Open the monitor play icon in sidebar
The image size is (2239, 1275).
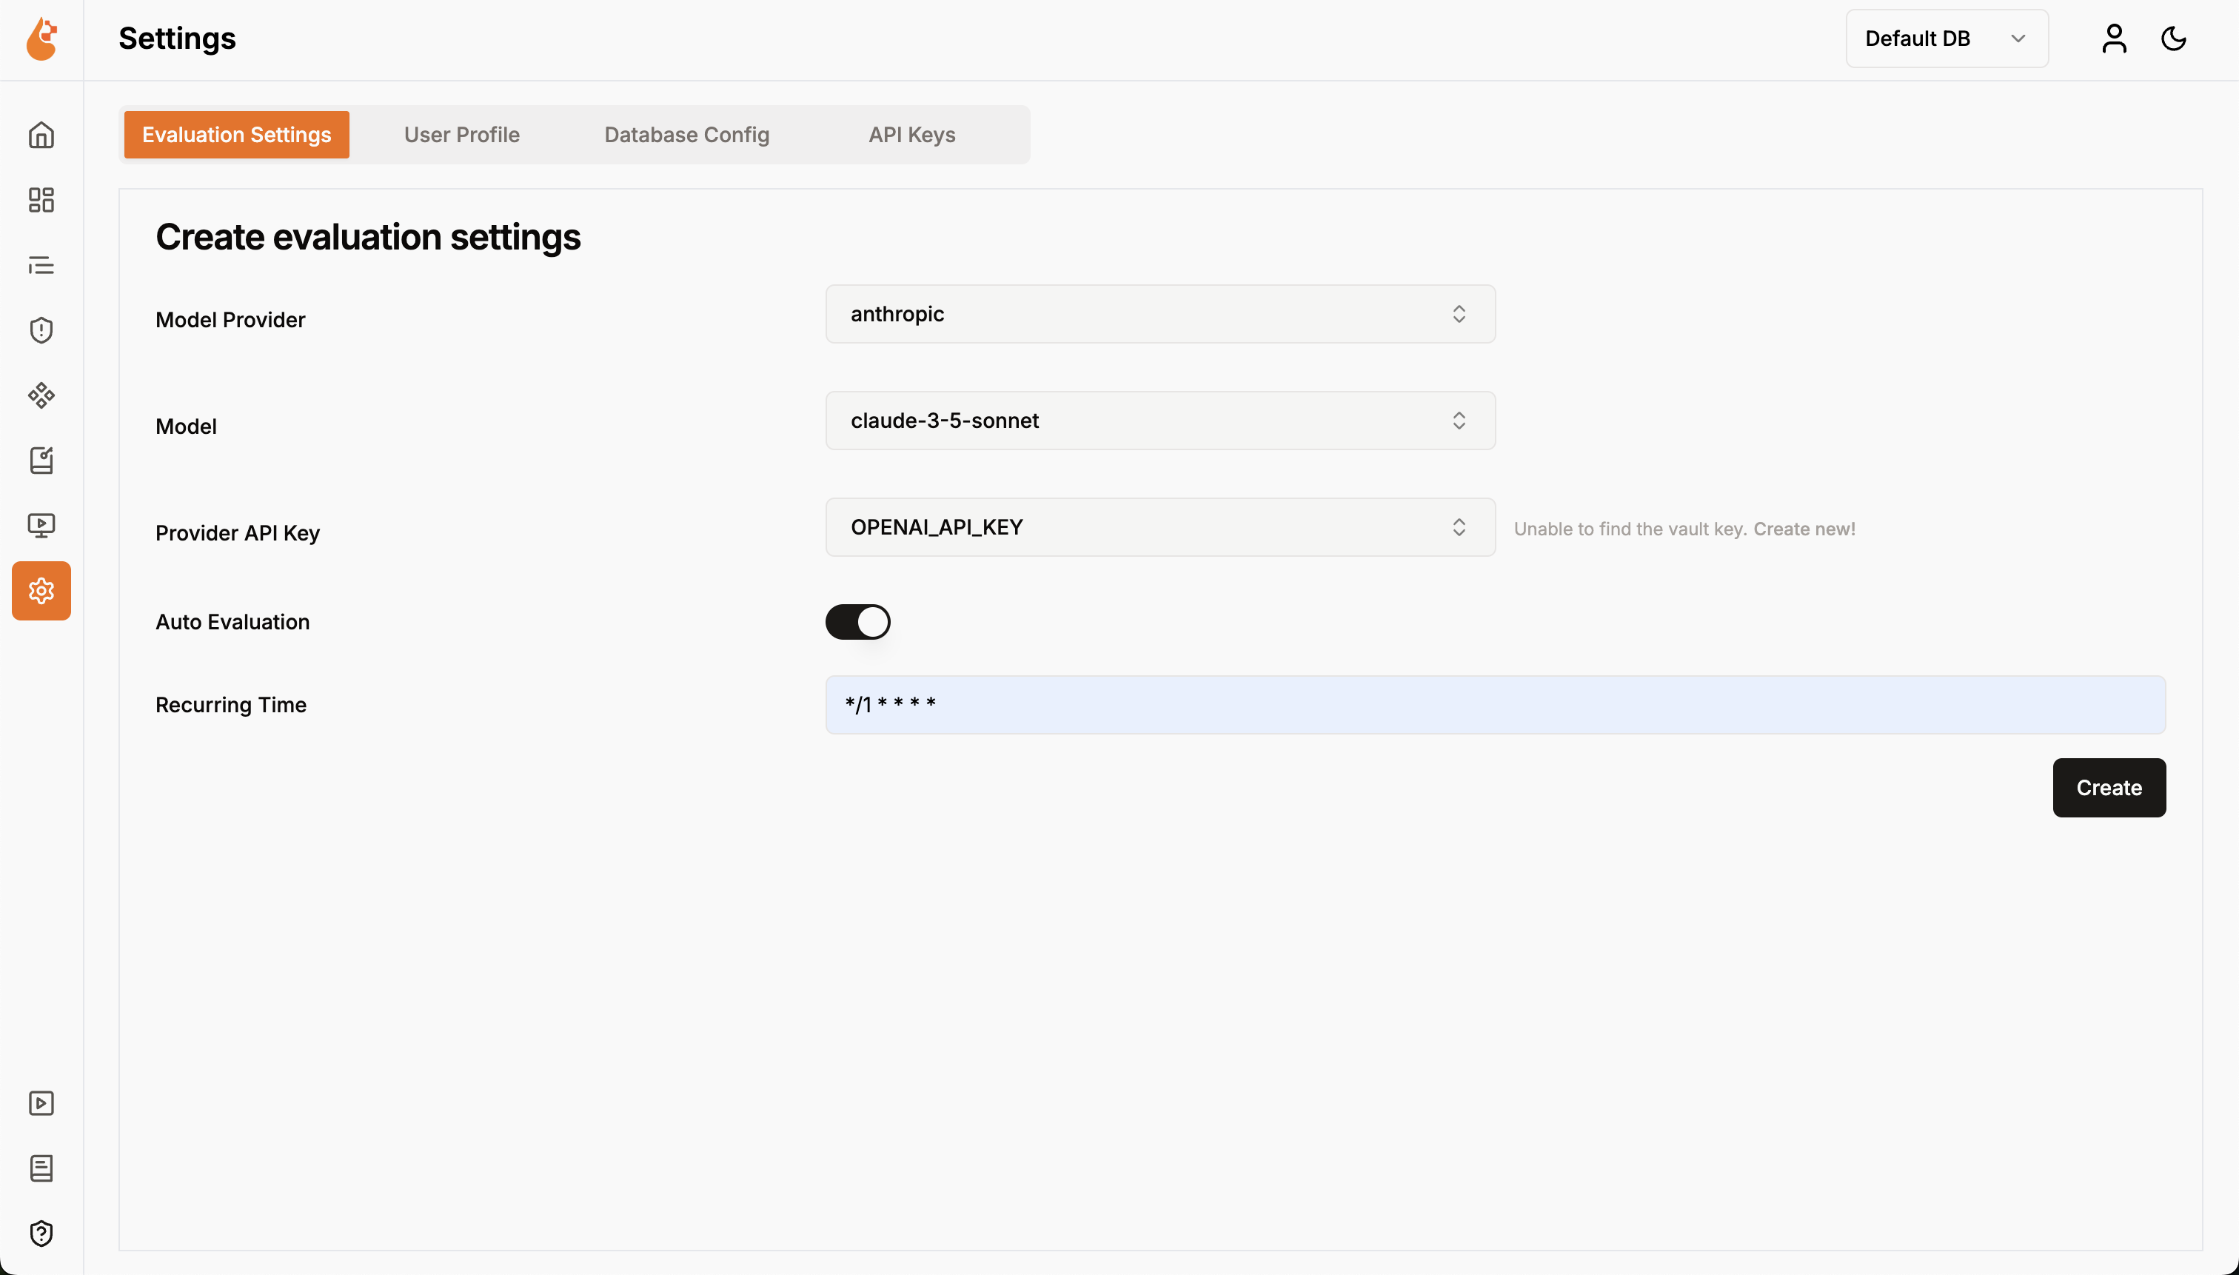41,526
